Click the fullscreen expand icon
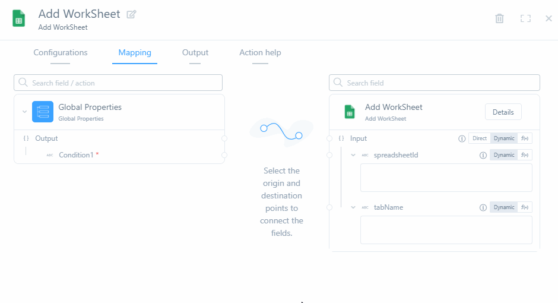The height and width of the screenshot is (303, 558). tap(525, 18)
